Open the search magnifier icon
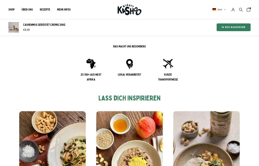The height and width of the screenshot is (166, 259). tap(241, 10)
